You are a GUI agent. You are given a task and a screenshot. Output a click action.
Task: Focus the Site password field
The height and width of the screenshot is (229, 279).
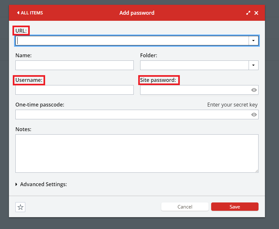click(195, 90)
